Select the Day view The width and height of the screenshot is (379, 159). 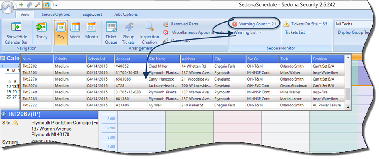click(61, 32)
